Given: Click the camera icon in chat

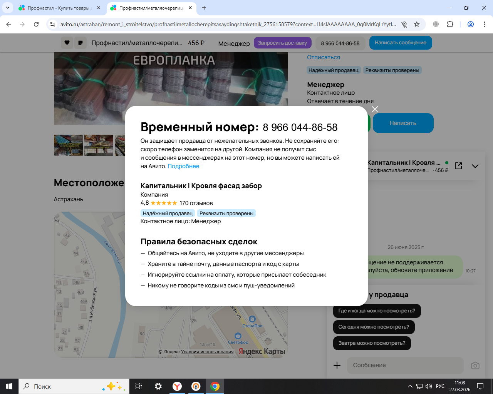Looking at the screenshot, I should [x=475, y=366].
